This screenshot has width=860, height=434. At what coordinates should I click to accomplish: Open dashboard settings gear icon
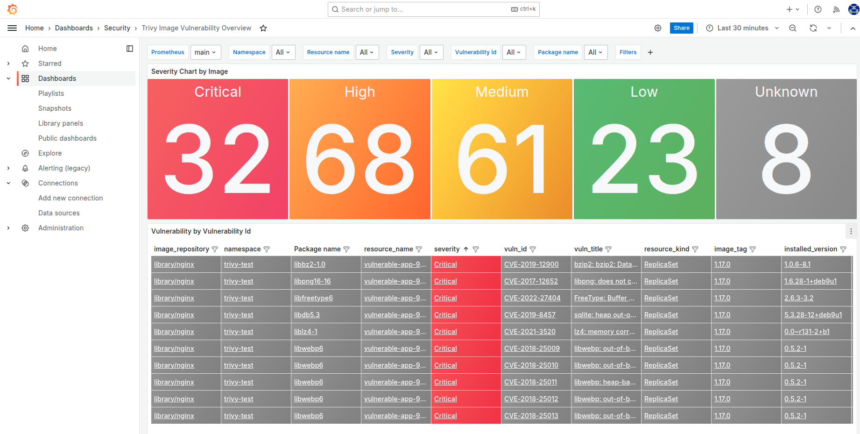pos(658,28)
